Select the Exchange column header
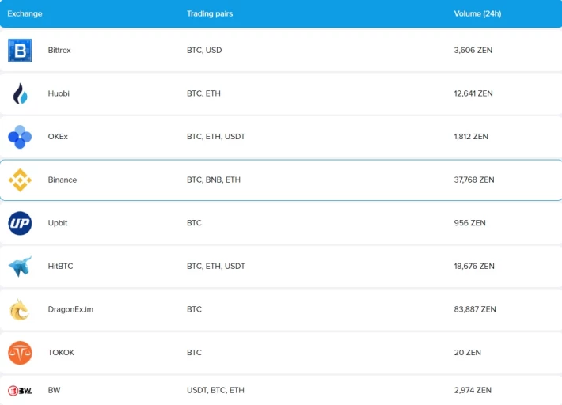Image resolution: width=562 pixels, height=405 pixels. pos(25,13)
